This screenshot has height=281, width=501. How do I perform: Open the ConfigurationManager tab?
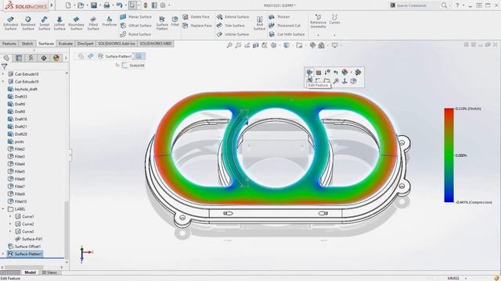pos(31,58)
